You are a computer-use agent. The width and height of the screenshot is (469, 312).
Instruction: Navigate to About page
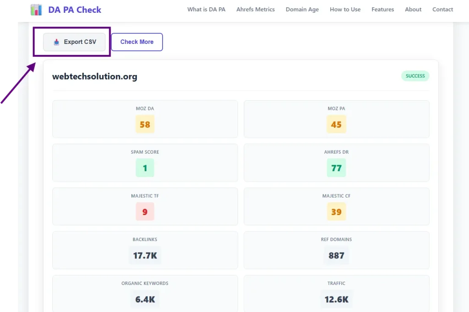click(x=413, y=9)
